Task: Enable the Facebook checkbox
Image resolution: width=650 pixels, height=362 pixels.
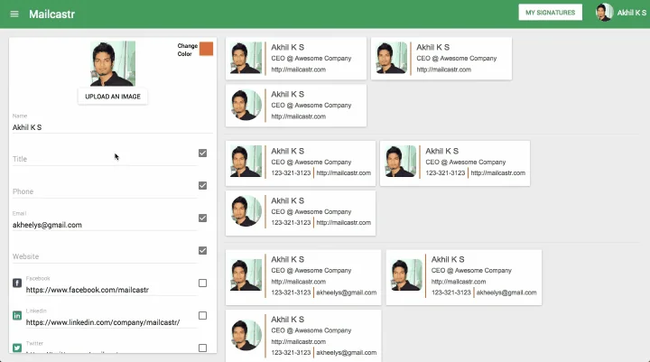Action: pos(203,283)
